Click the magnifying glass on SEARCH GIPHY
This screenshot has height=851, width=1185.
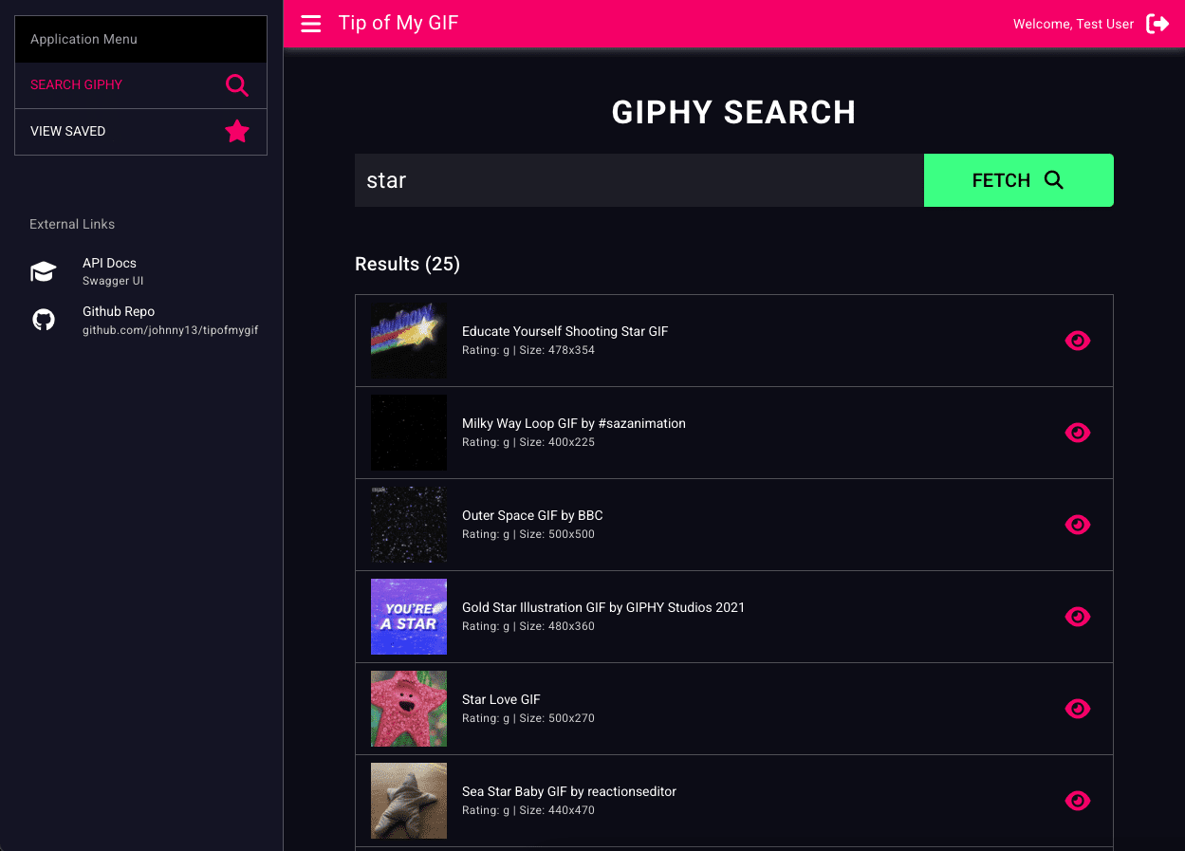(236, 84)
